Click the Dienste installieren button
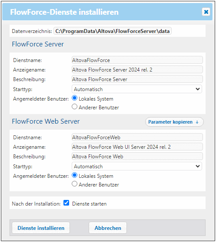Image resolution: width=216 pixels, height=242 pixels. pos(41,228)
